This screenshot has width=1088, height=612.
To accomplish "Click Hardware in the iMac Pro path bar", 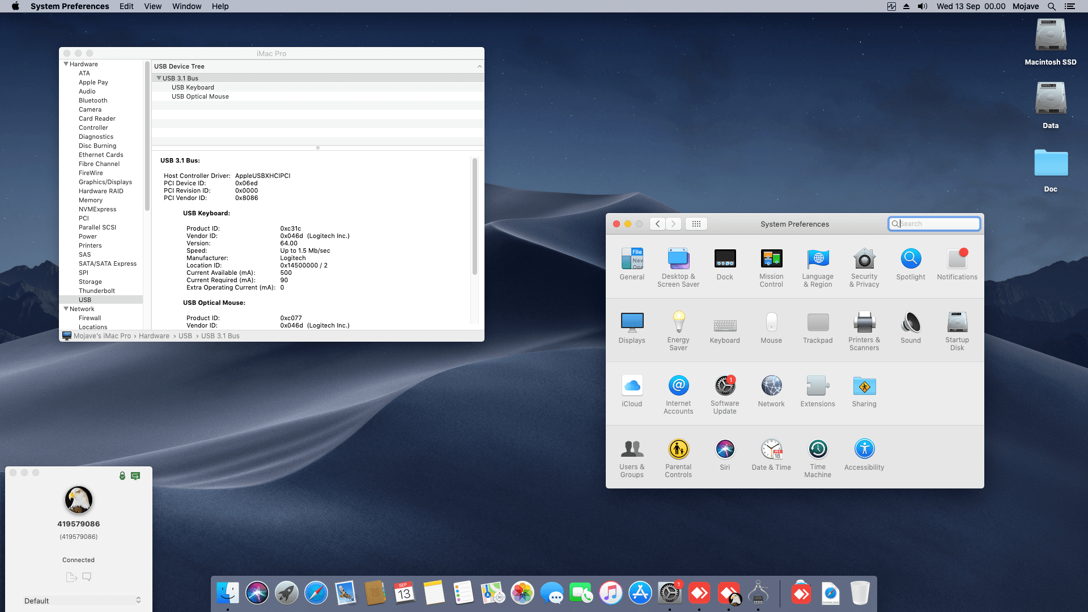I will [x=154, y=336].
